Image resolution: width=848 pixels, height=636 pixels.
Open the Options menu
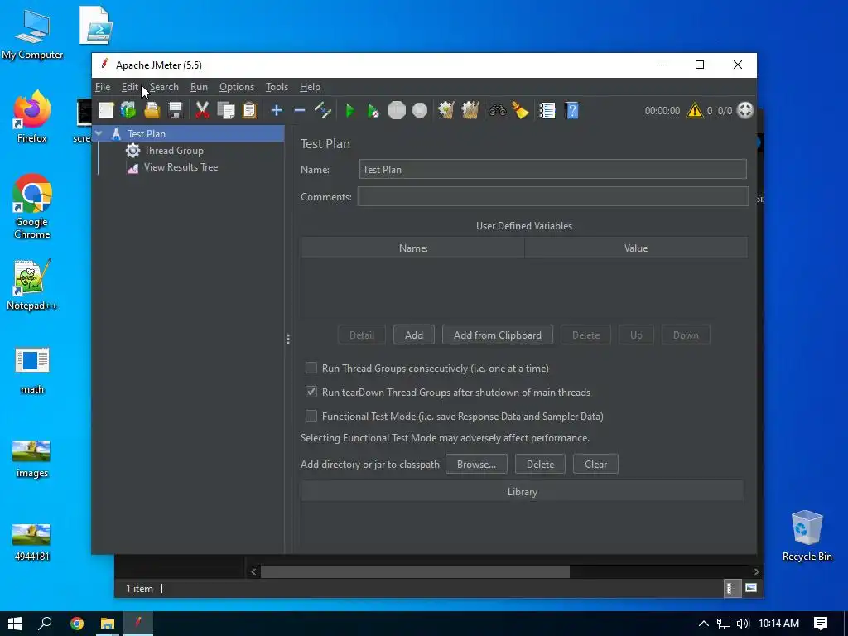coord(236,87)
